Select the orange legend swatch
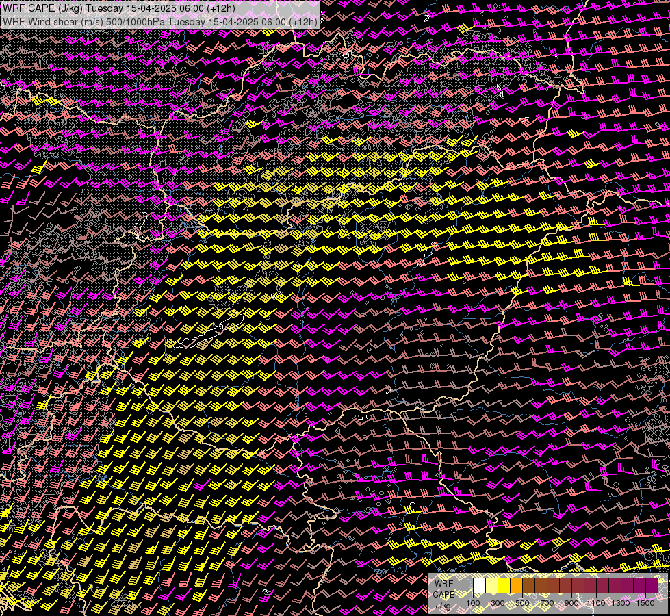The width and height of the screenshot is (670, 616). pyautogui.click(x=516, y=585)
